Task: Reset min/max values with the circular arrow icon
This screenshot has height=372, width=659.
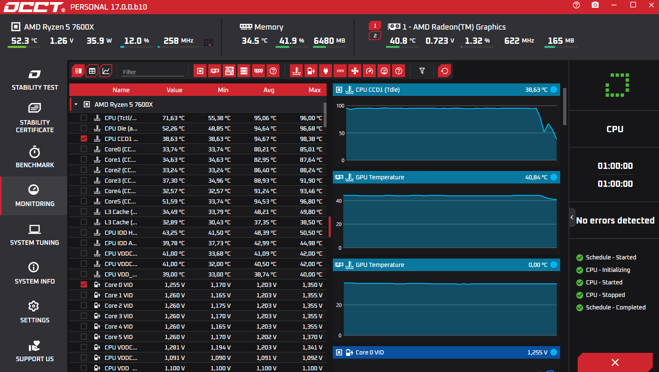Action: click(x=445, y=71)
